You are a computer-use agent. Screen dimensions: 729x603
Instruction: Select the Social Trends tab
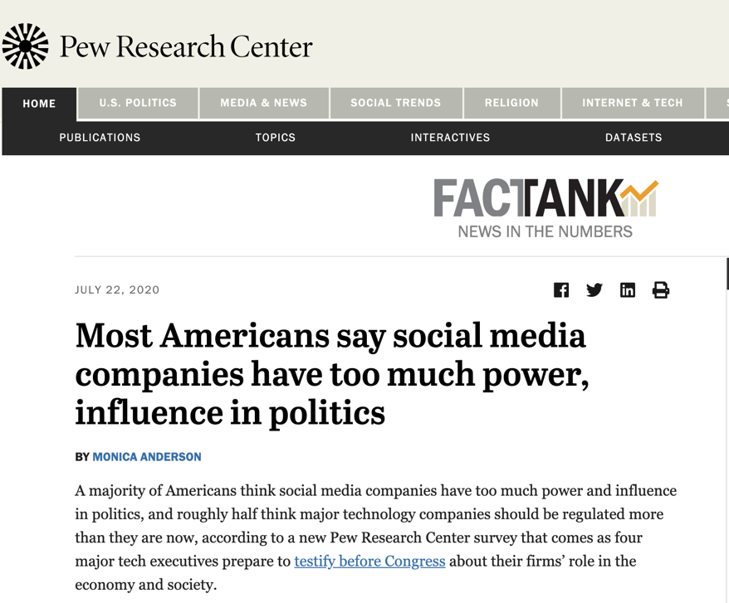coord(395,103)
